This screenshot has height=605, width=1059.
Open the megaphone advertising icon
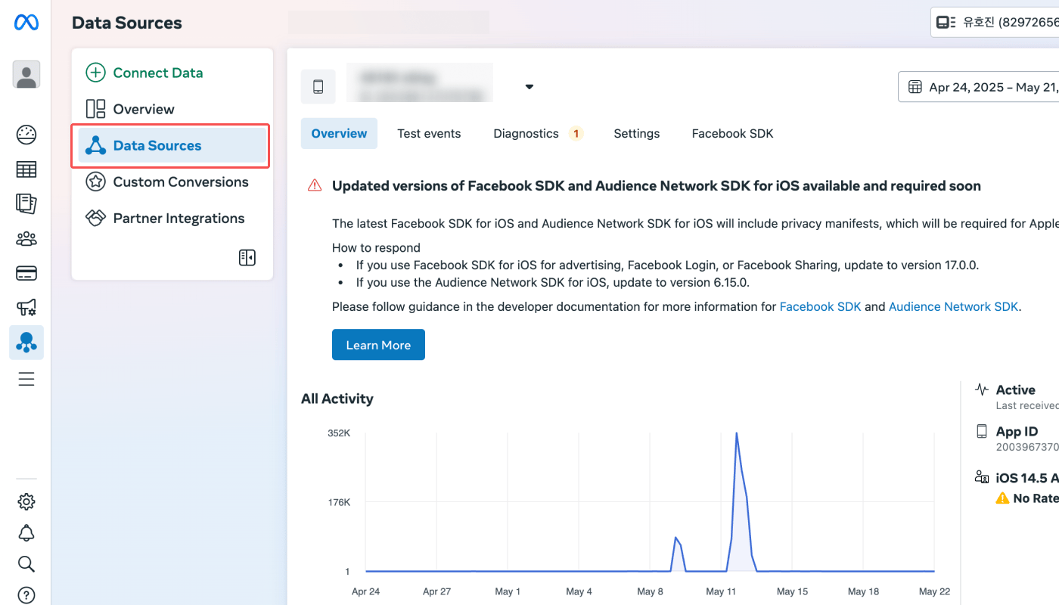[26, 308]
